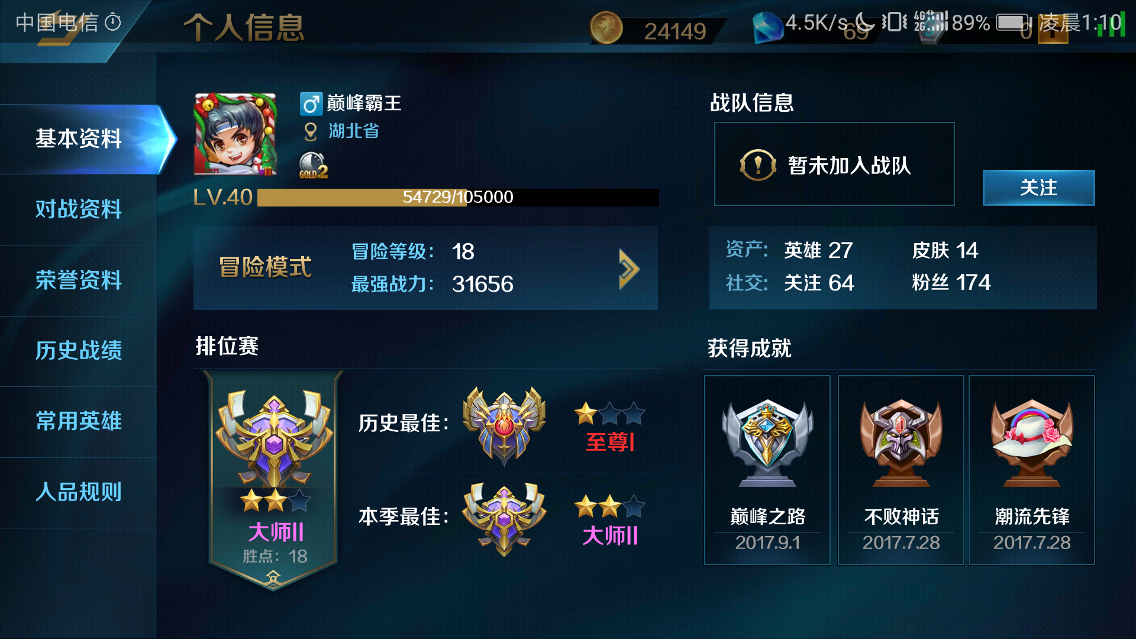Viewport: 1136px width, 639px height.
Task: Open the 常用英雄 tab
Action: click(78, 421)
